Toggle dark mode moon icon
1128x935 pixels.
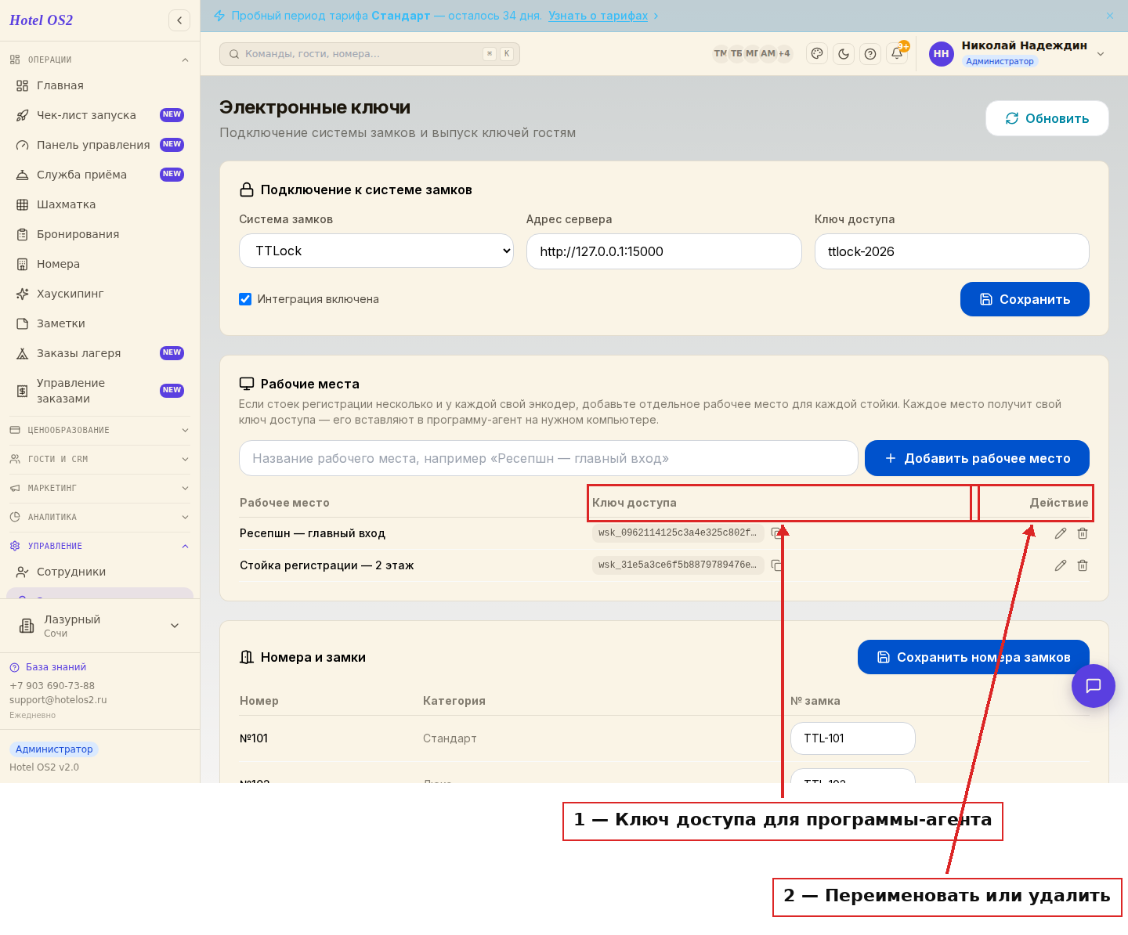[x=844, y=54]
